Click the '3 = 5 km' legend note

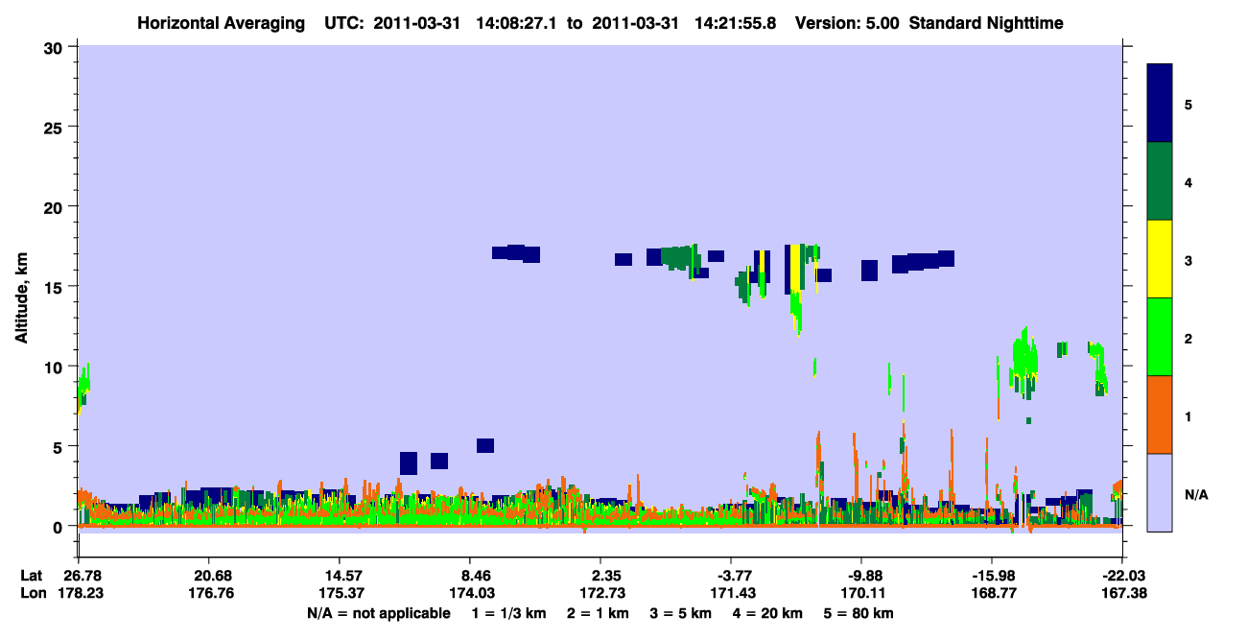[681, 612]
